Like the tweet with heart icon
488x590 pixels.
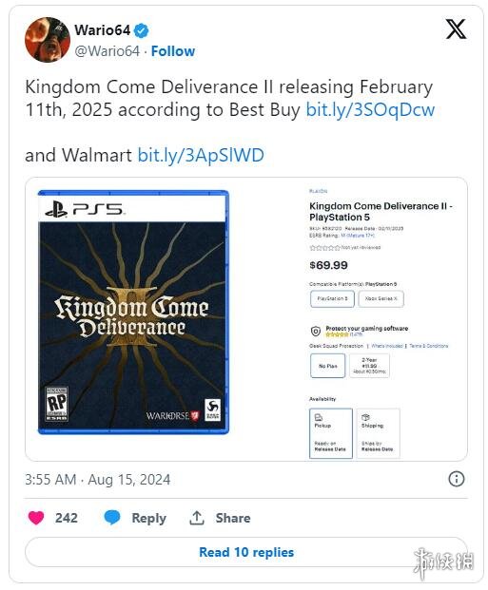tap(36, 518)
